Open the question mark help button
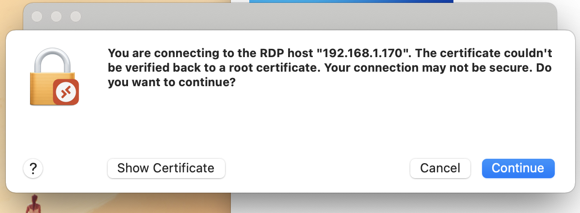580x213 pixels. (x=33, y=168)
